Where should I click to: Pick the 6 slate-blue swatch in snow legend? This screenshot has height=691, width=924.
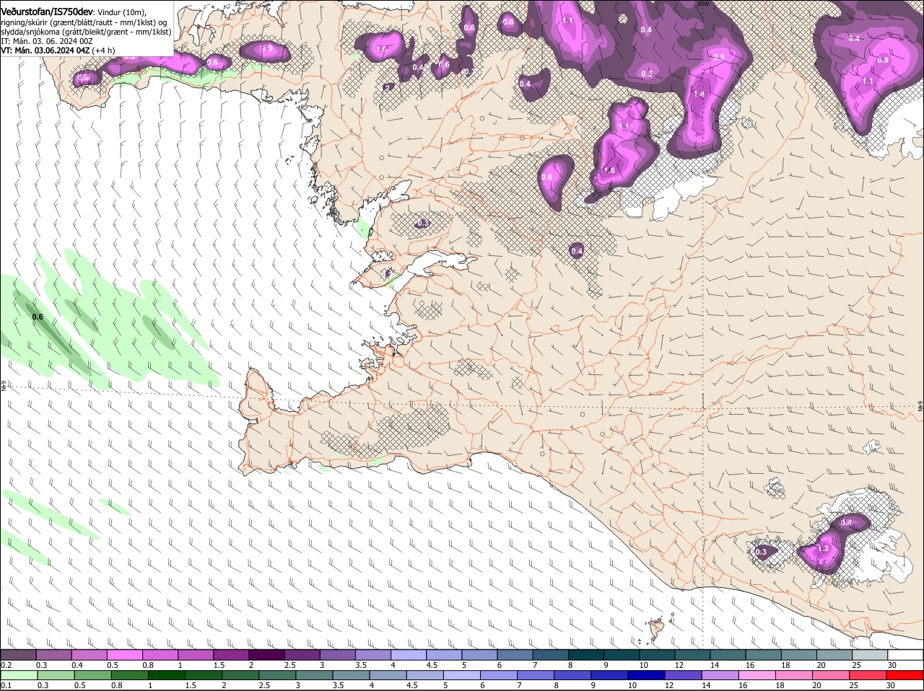515,654
